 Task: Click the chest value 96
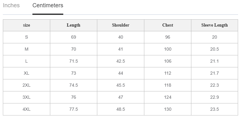click(168, 37)
